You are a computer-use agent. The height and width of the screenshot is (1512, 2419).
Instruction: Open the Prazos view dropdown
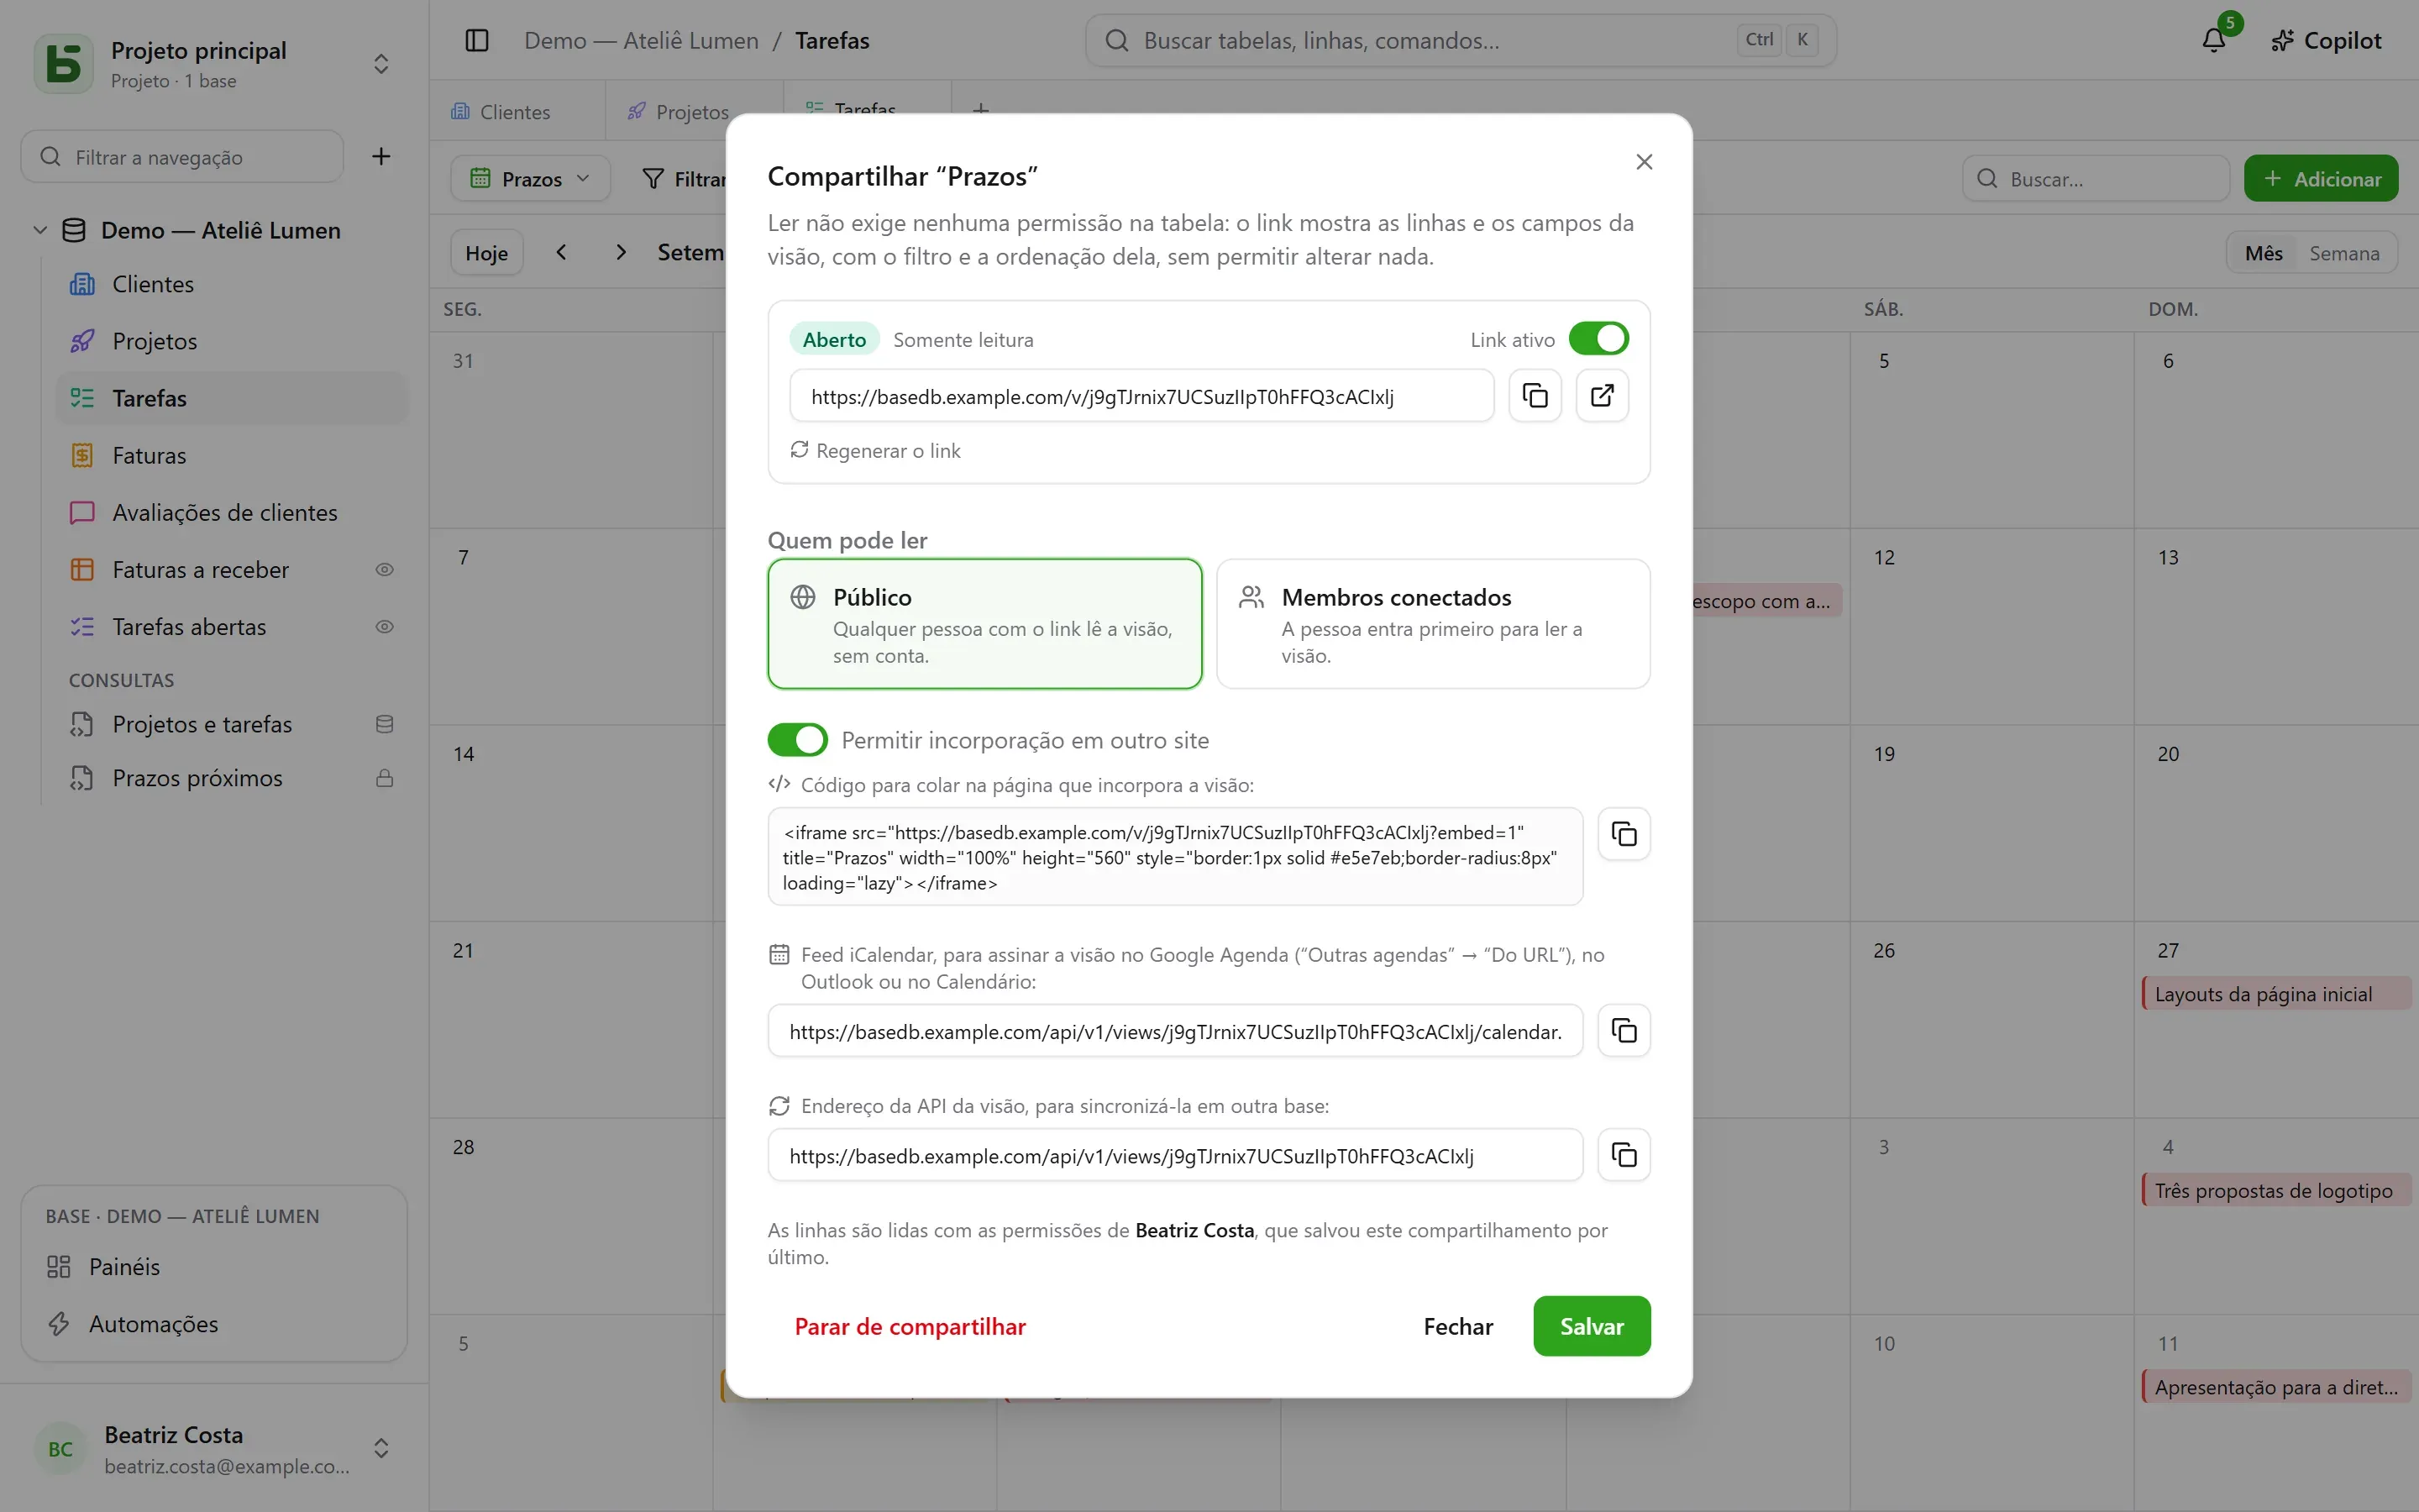pos(531,178)
